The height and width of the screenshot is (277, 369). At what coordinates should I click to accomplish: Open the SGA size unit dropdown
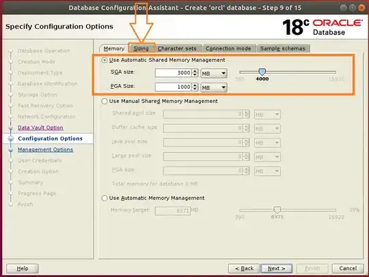(214, 74)
